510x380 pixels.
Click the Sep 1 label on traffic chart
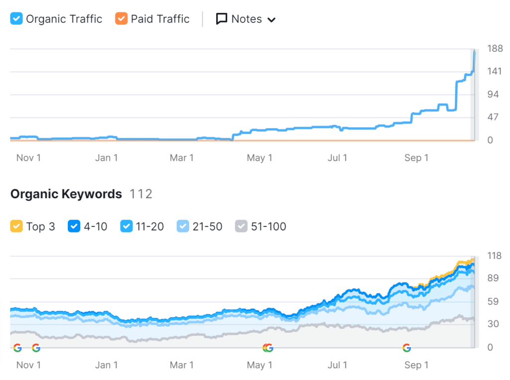click(416, 158)
